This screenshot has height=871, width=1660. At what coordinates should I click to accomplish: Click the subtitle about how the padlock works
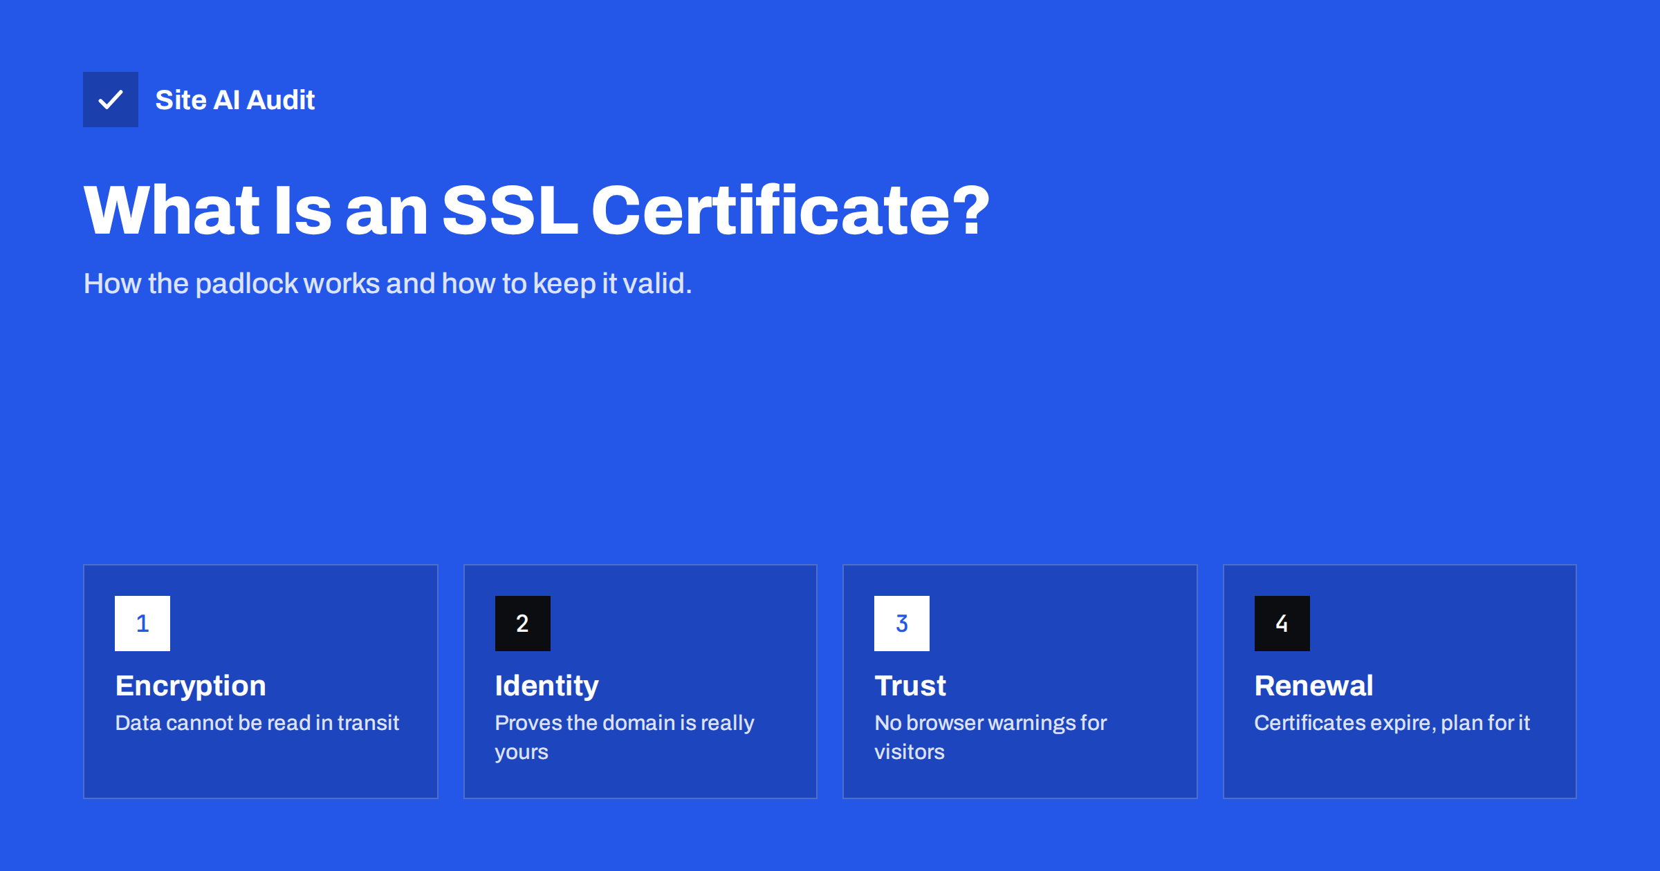click(x=387, y=283)
